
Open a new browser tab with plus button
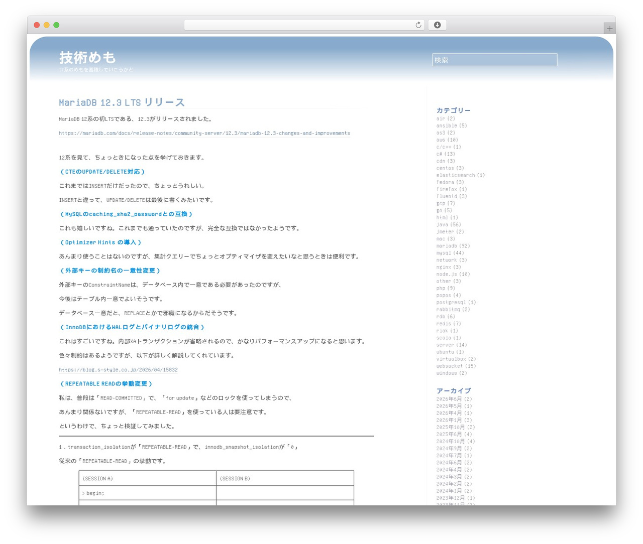609,29
